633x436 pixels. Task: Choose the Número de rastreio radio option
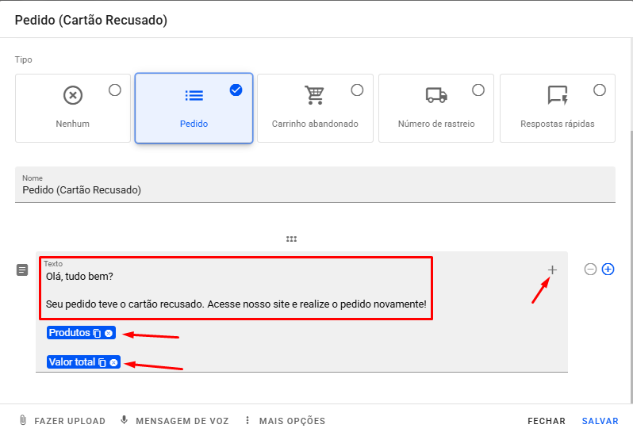[x=478, y=90]
